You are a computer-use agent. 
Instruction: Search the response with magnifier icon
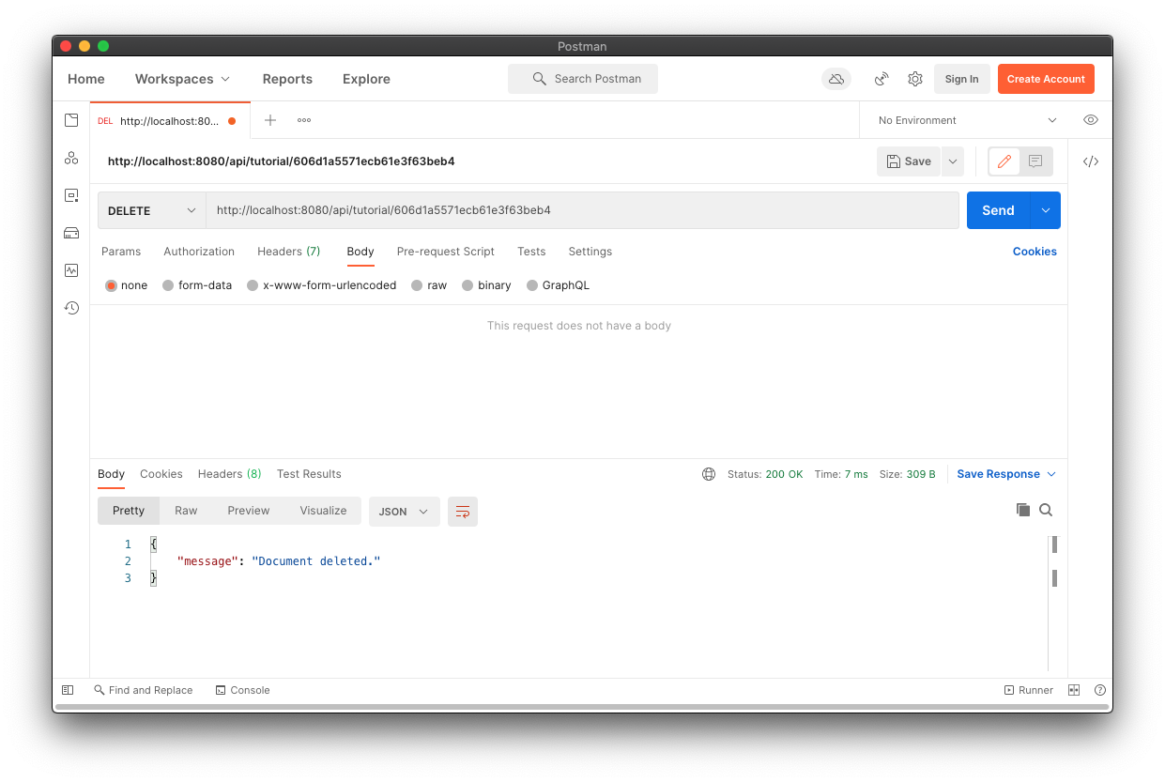pyautogui.click(x=1046, y=510)
